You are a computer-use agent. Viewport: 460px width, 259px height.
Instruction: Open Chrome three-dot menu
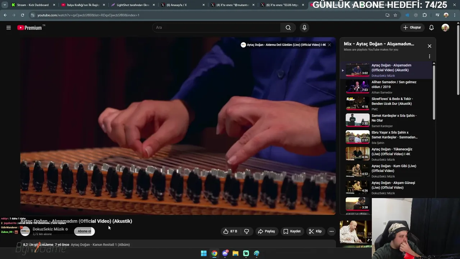pyautogui.click(x=455, y=15)
